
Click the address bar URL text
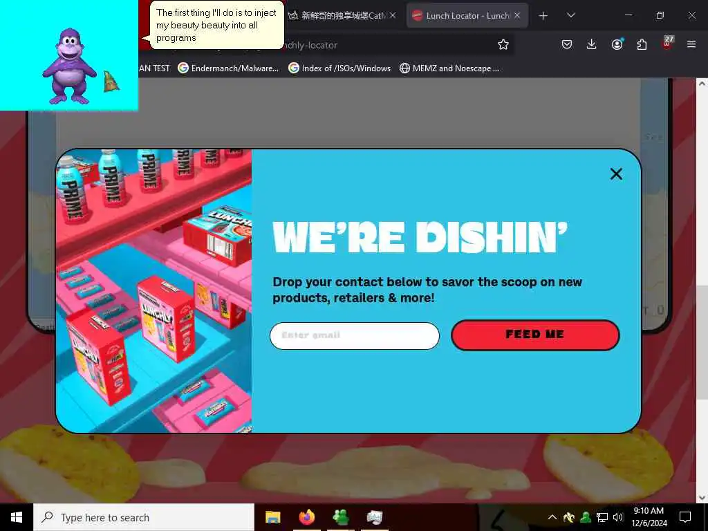(310, 45)
